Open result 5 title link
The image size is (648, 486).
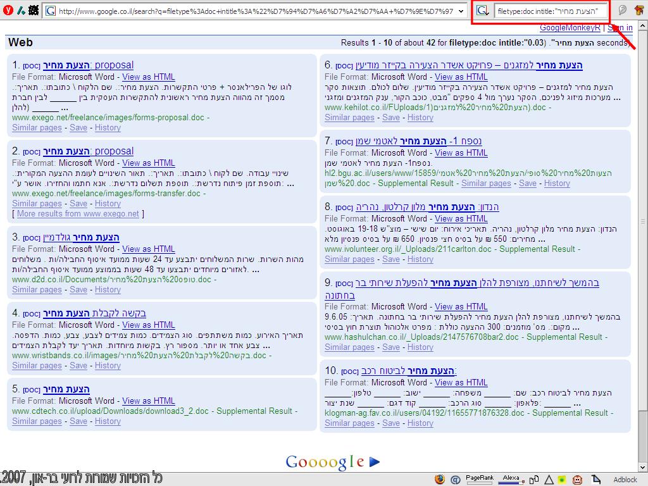coord(66,389)
